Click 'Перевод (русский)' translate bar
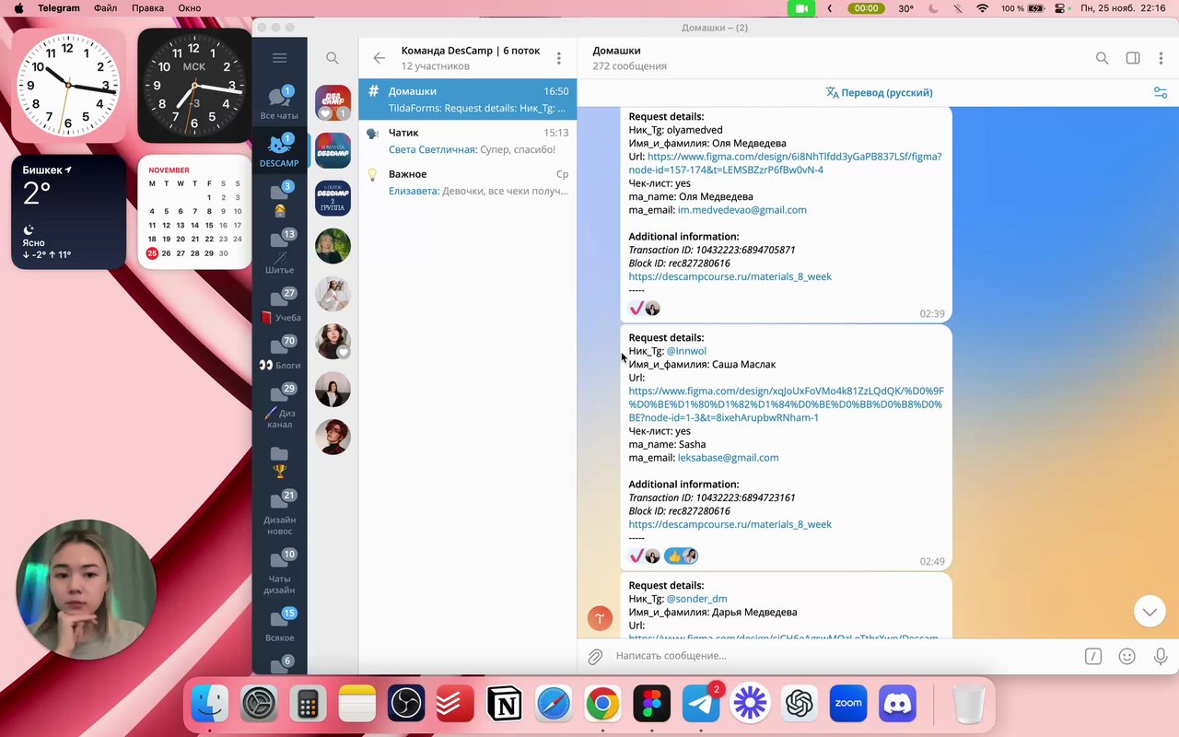 879,93
